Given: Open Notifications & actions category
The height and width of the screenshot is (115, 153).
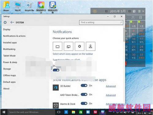Looking at the screenshot, I should coord(14,36).
